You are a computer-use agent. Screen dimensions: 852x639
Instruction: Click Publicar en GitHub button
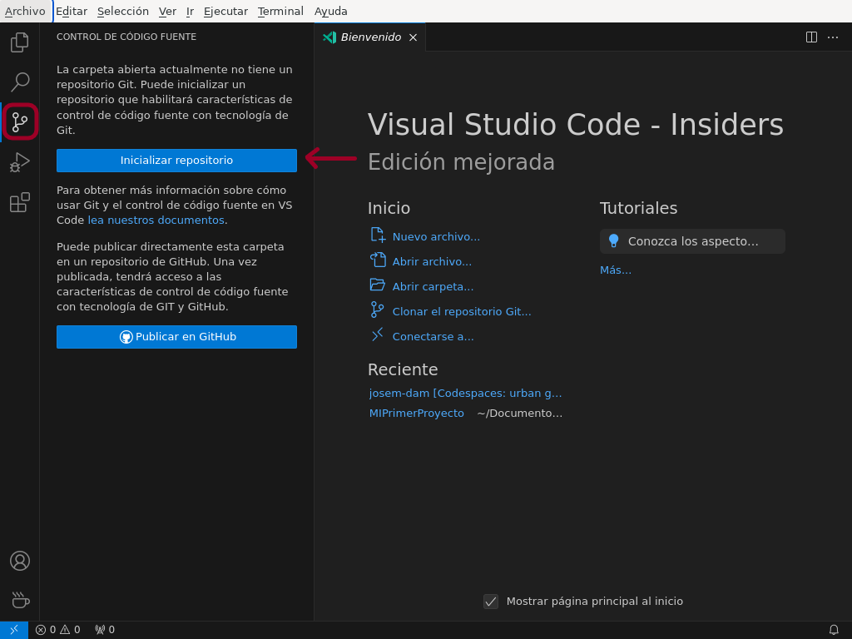(176, 337)
